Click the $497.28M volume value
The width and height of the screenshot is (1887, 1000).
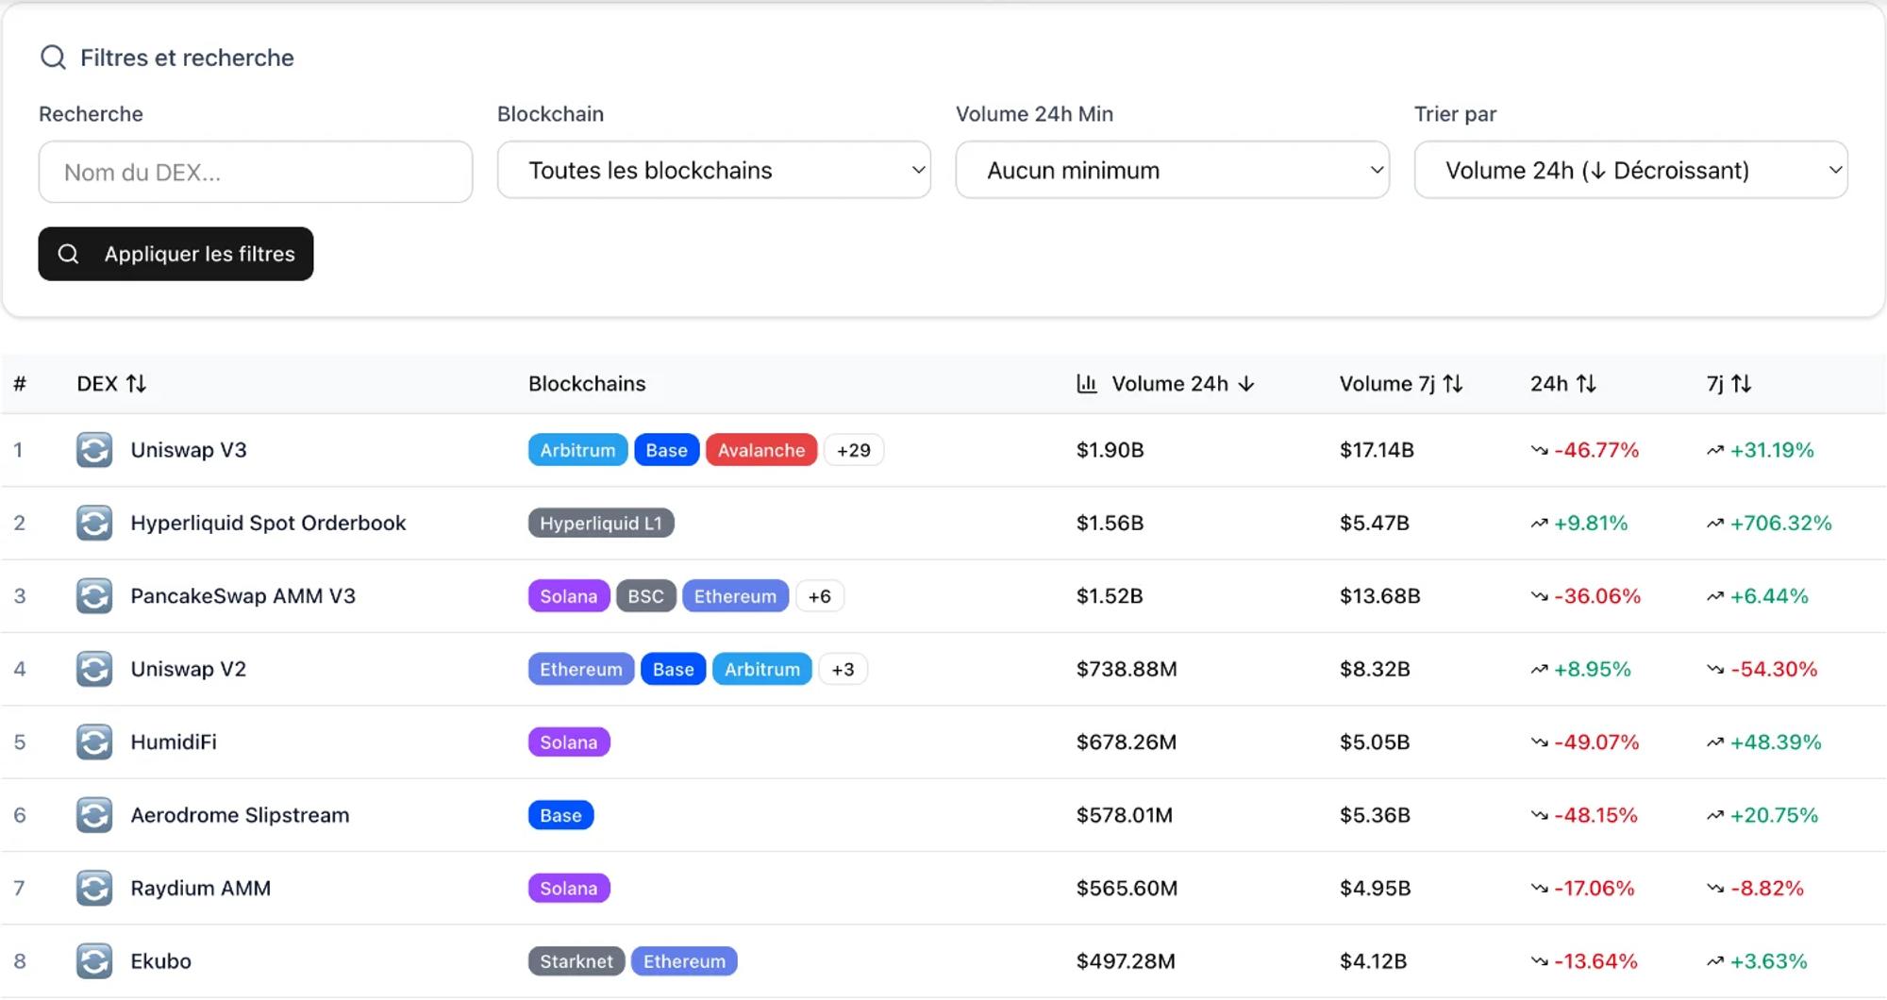(1126, 961)
